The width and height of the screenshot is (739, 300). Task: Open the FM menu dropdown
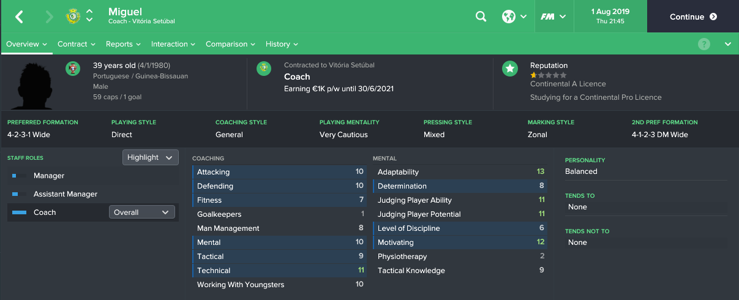coord(553,17)
